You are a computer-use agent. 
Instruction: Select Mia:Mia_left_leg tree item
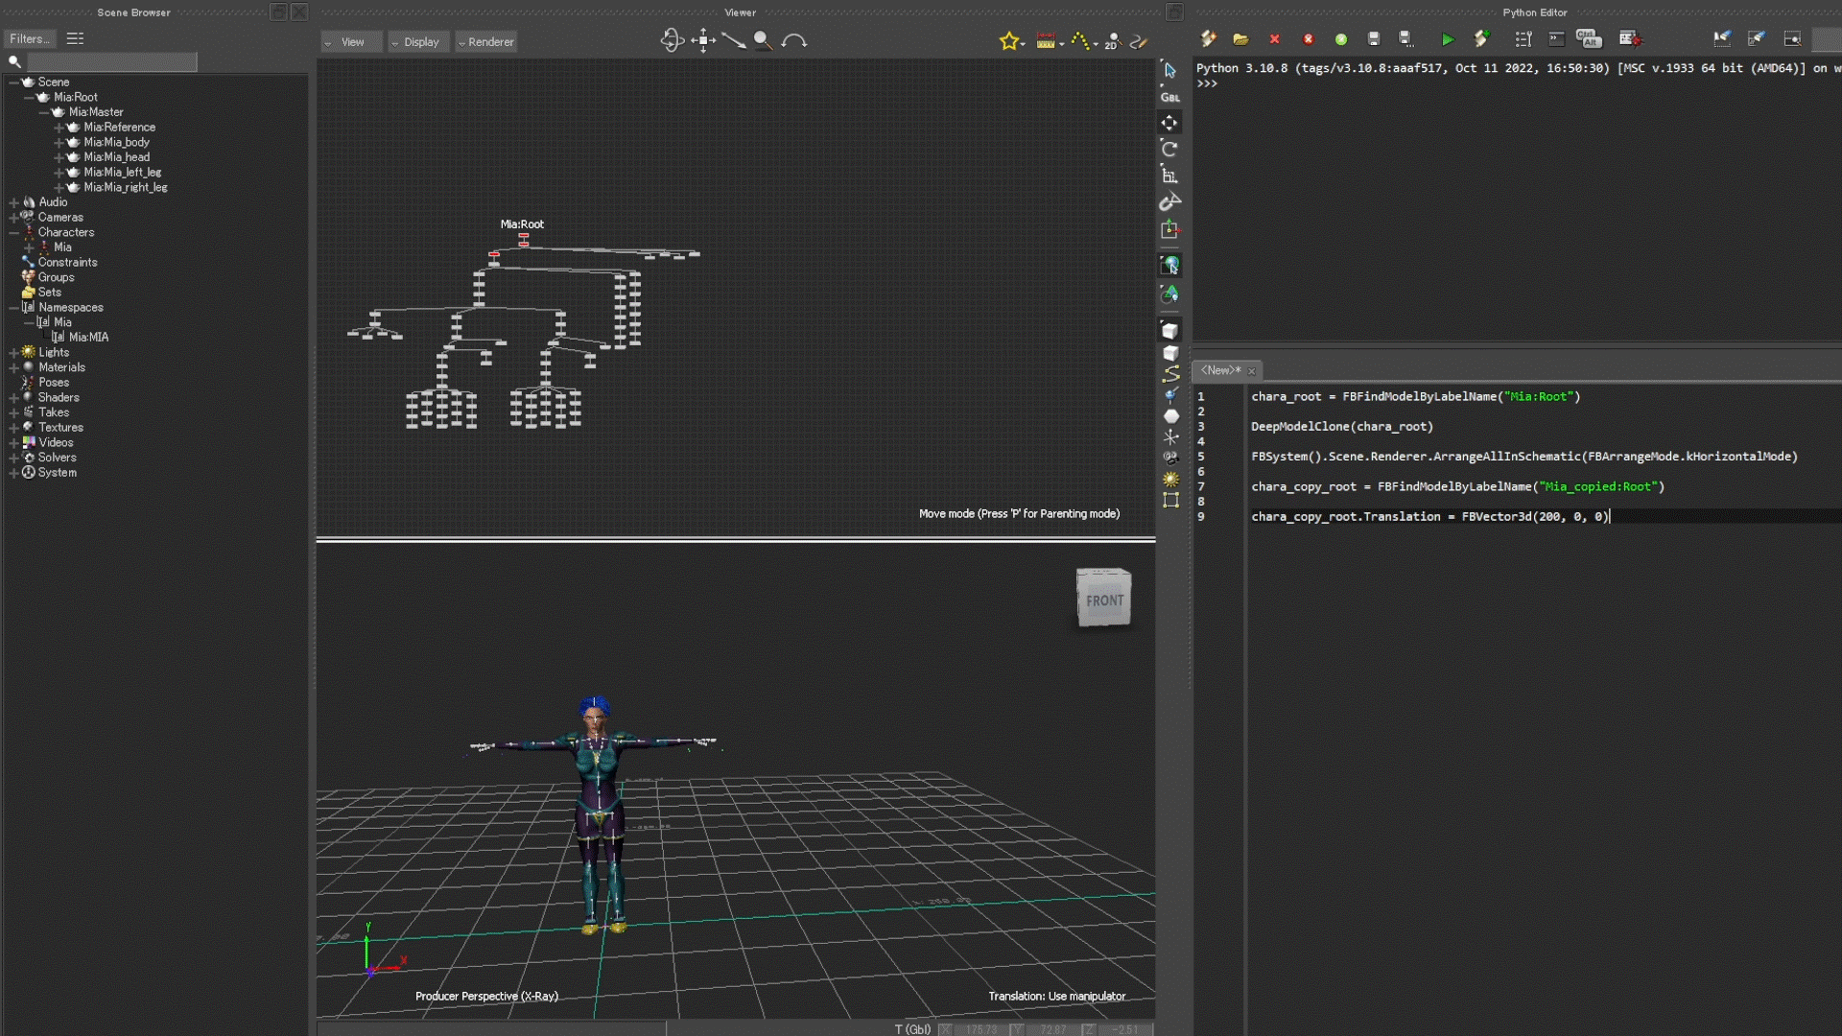[122, 173]
